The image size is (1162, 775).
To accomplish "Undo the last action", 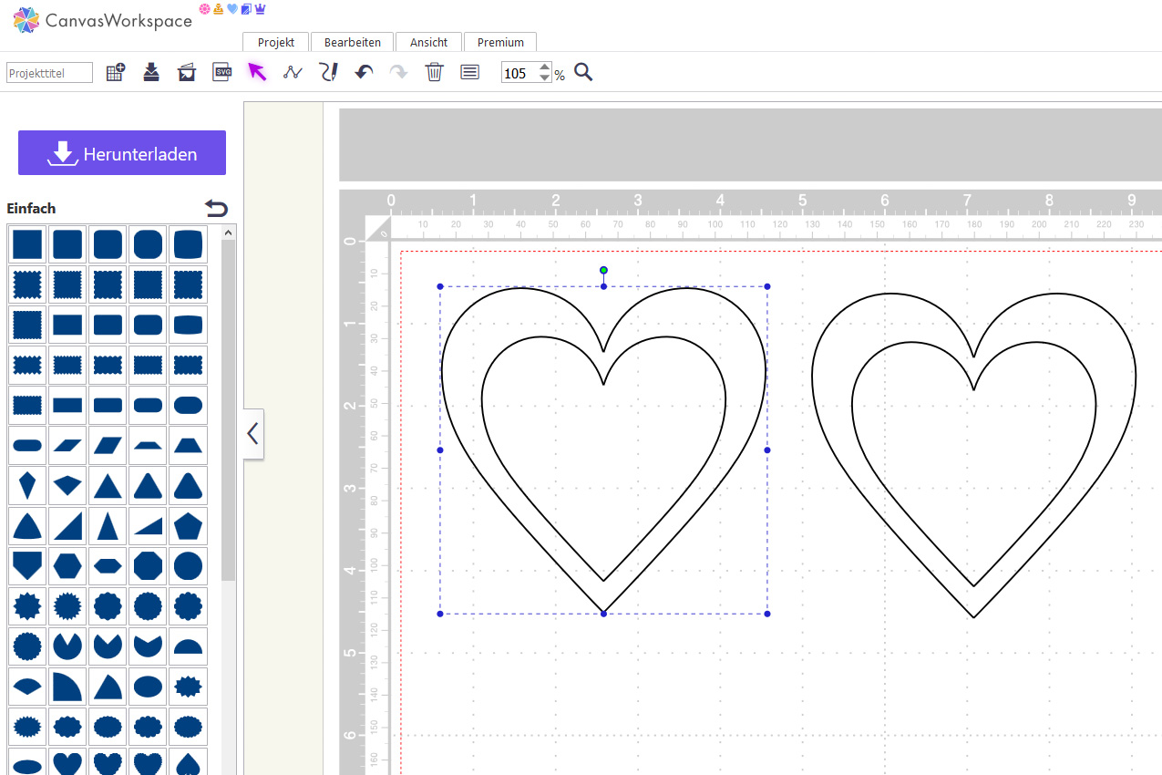I will [x=364, y=72].
